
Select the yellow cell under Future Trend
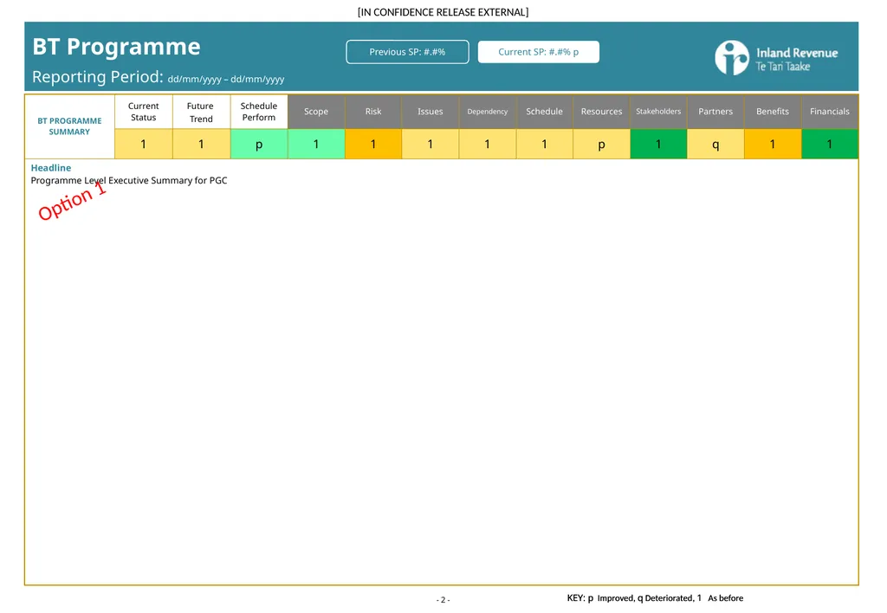coord(201,145)
